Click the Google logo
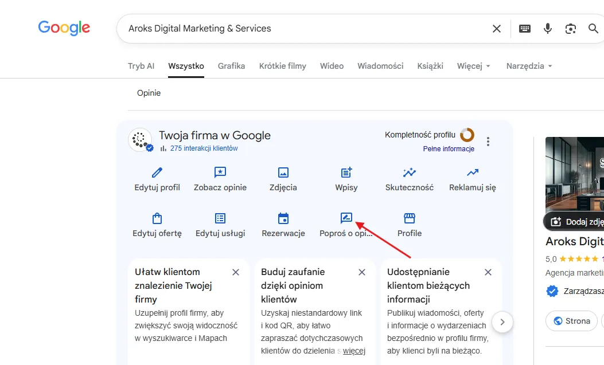The height and width of the screenshot is (365, 604). (64, 28)
